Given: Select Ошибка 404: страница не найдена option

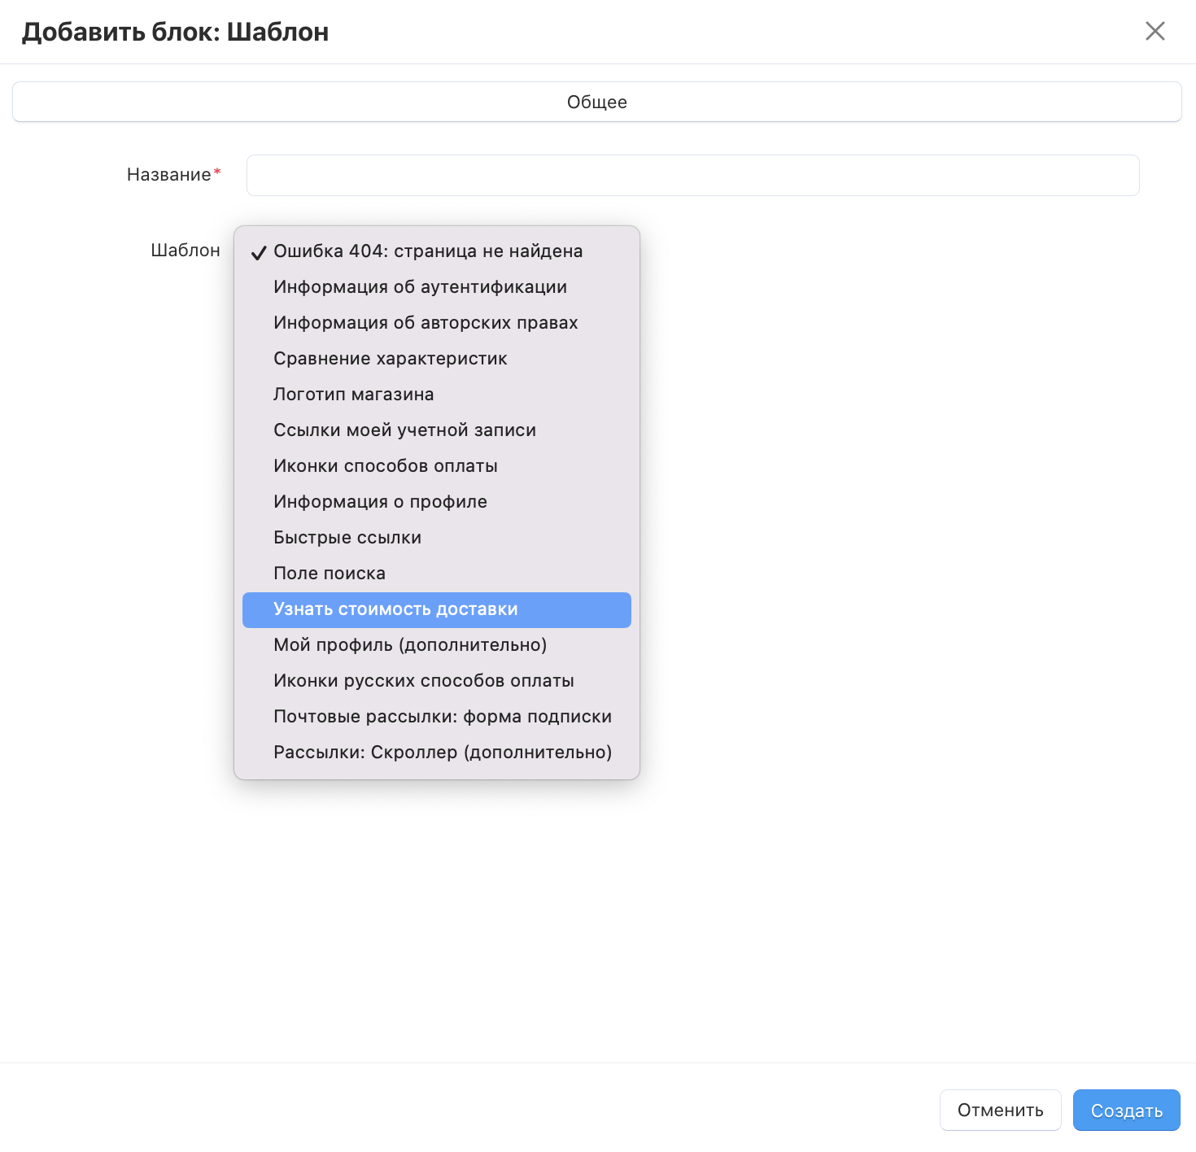Looking at the screenshot, I should (x=428, y=251).
